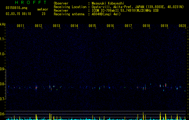This screenshot has height=120, width=189.
Task: Click the 0812 time marker
Action: coord(38,26)
